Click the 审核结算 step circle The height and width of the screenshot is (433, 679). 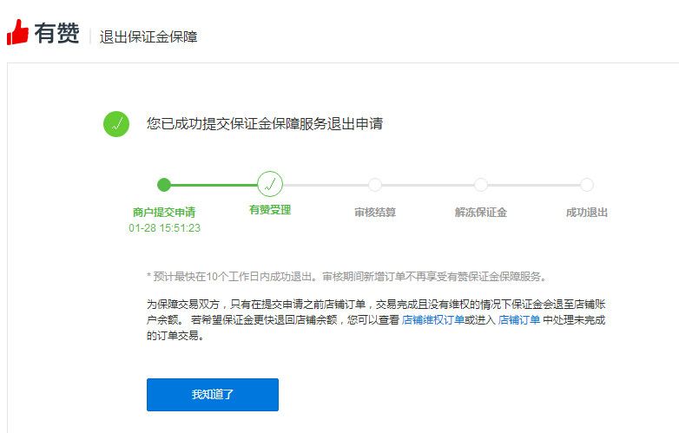point(375,184)
